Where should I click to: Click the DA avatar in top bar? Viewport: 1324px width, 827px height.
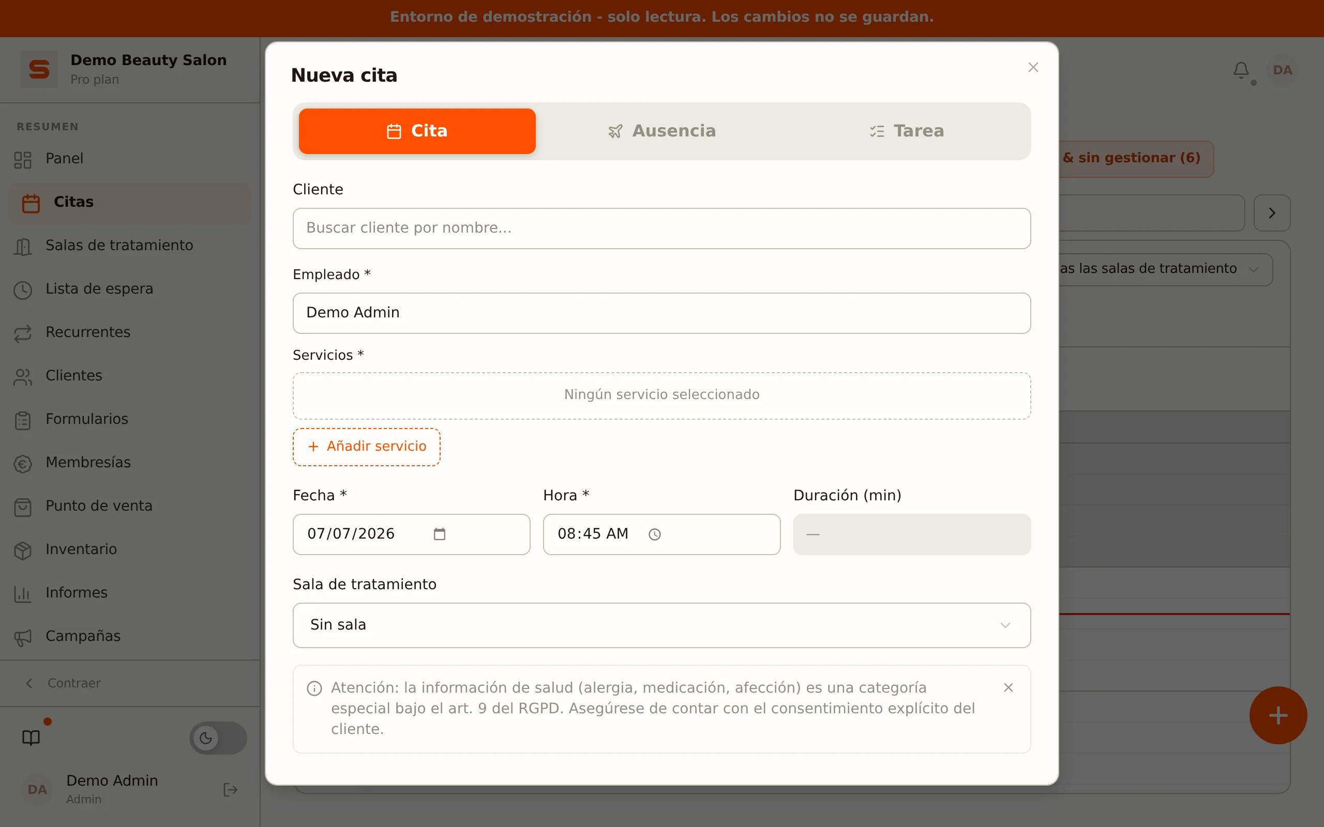(1283, 70)
